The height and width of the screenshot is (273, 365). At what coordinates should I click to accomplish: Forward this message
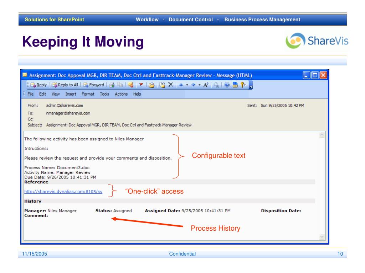pyautogui.click(x=93, y=85)
